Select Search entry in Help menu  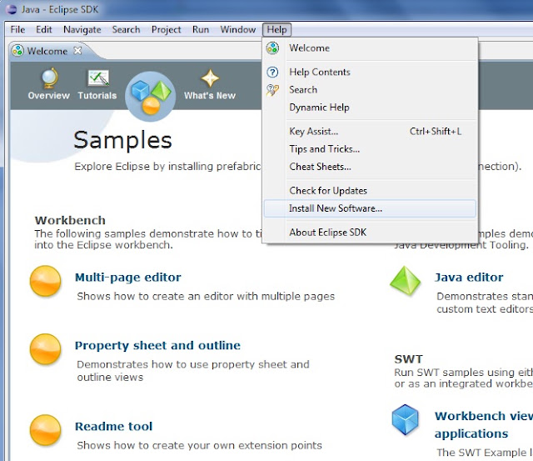(x=370, y=90)
